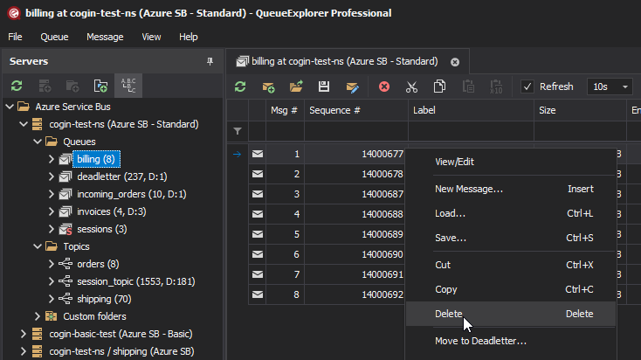Refresh the billing message list

click(x=240, y=87)
